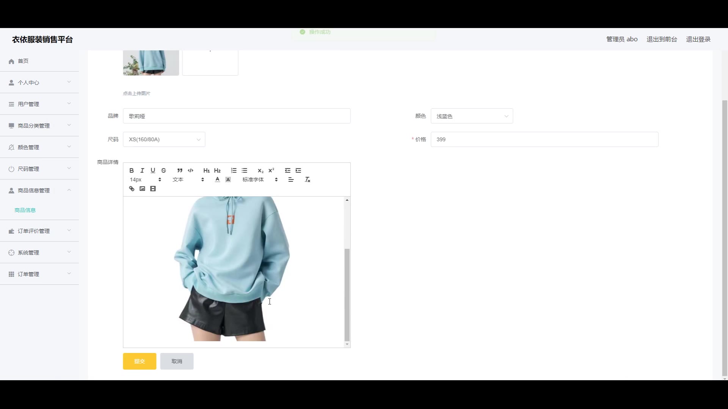Expand 订单评价管理 sidebar menu
The width and height of the screenshot is (728, 409).
point(39,231)
